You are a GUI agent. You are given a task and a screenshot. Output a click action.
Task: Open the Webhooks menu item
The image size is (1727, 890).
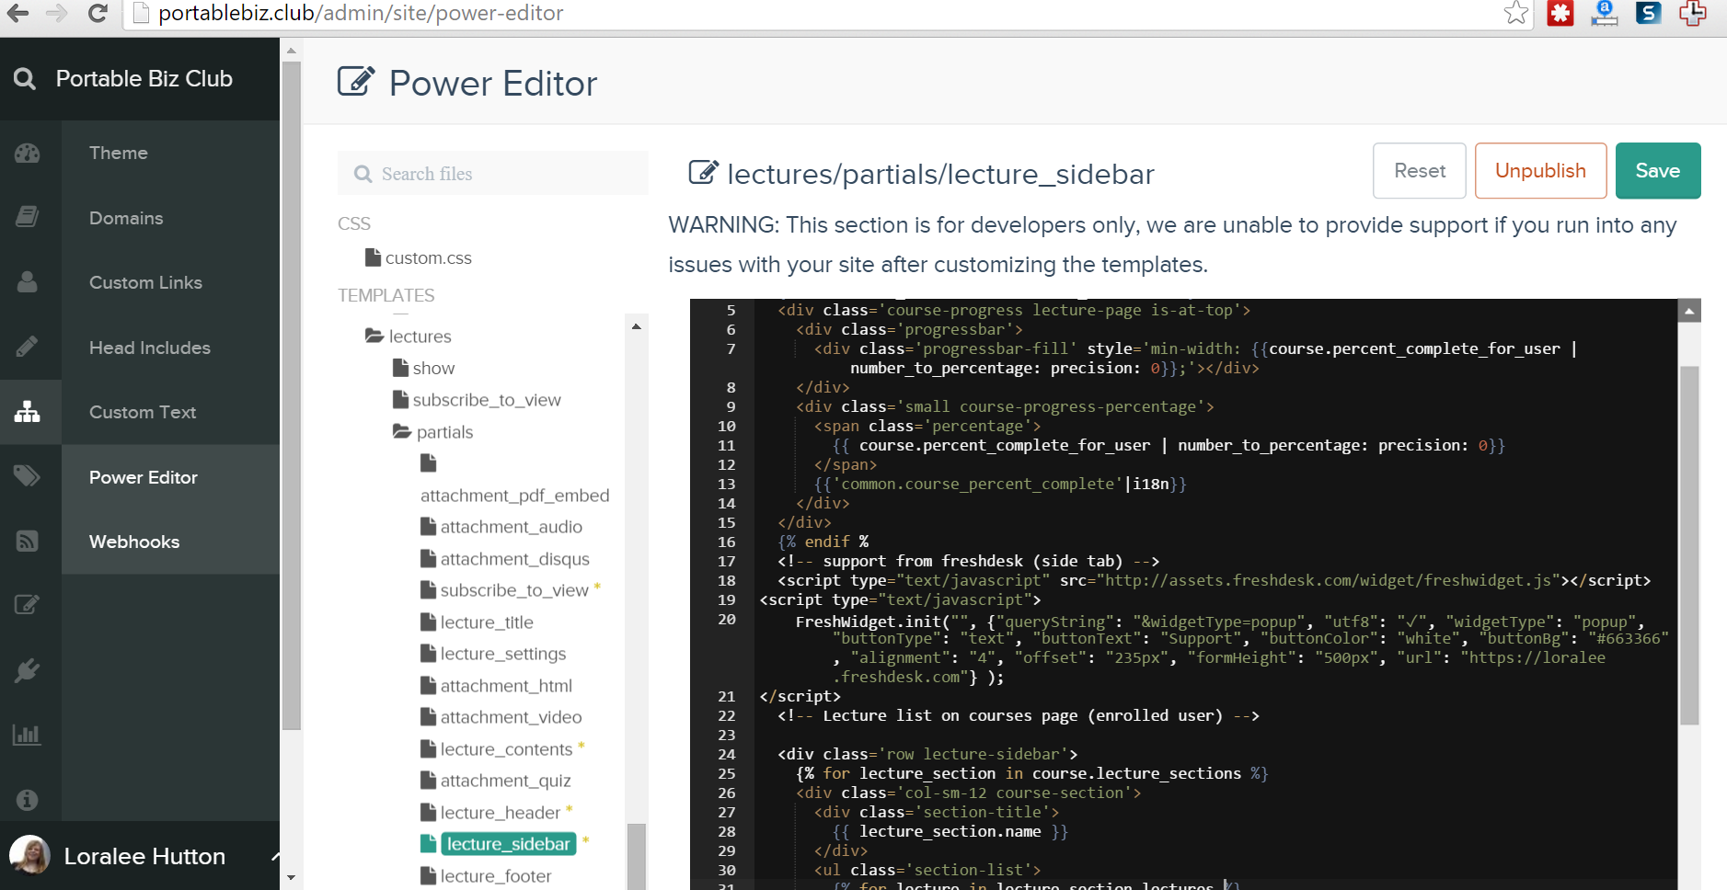tap(134, 542)
